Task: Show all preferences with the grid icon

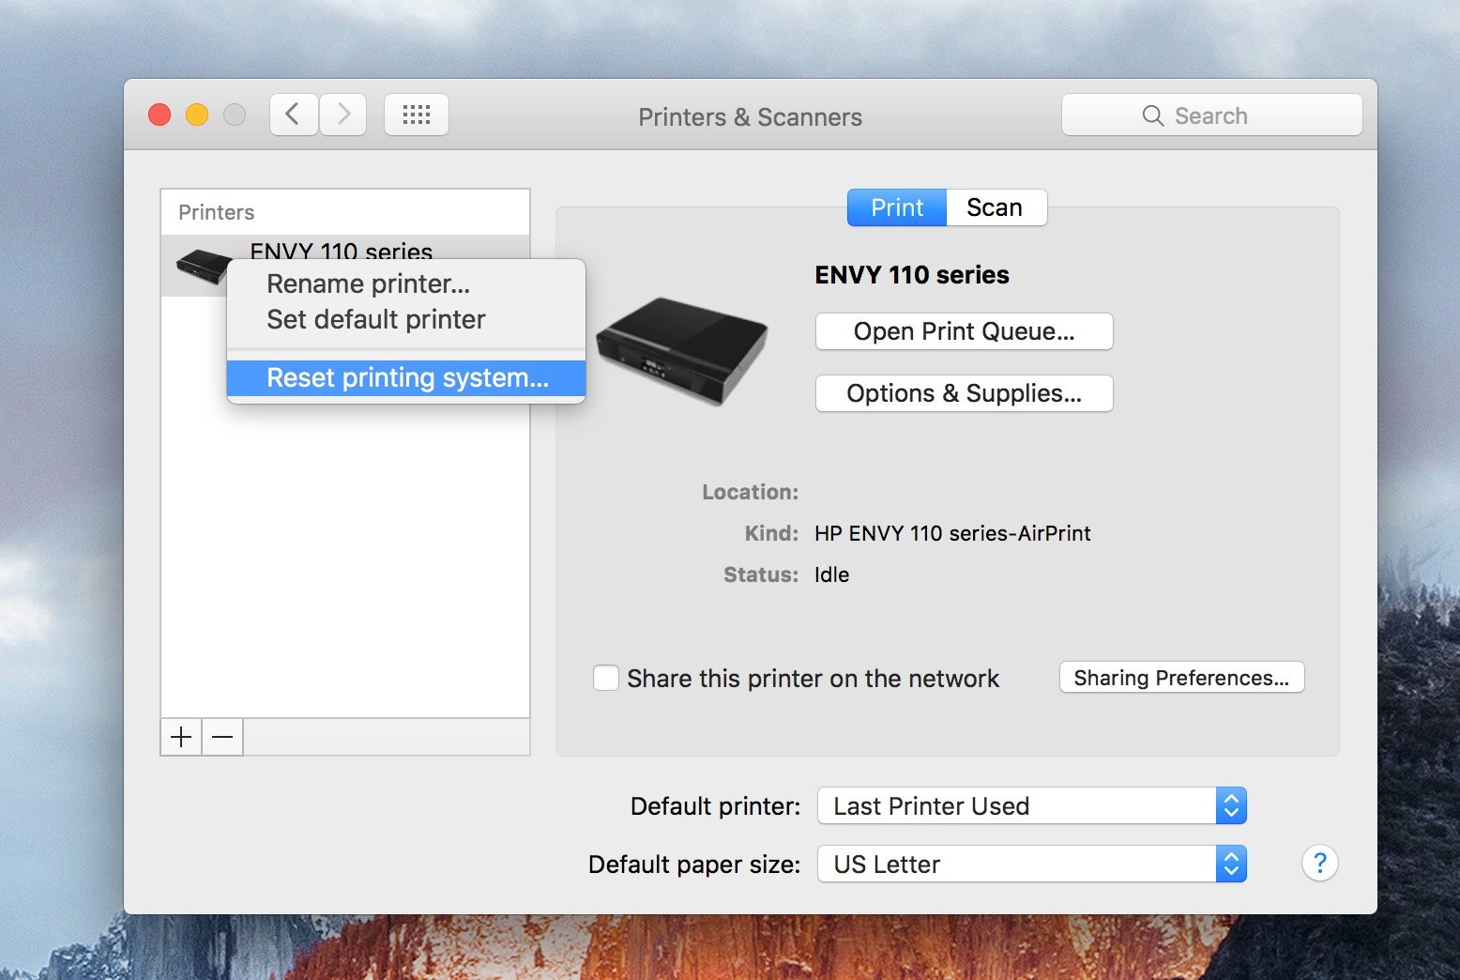Action: (x=417, y=115)
